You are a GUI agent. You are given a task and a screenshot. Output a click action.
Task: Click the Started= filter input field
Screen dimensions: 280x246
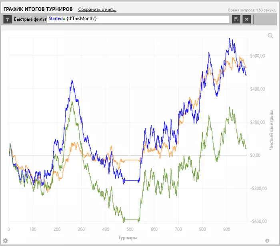click(138, 19)
